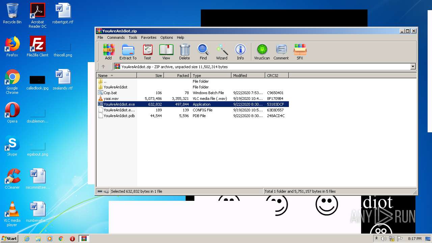Sort by Name column header
This screenshot has width=432, height=243.
pyautogui.click(x=116, y=76)
